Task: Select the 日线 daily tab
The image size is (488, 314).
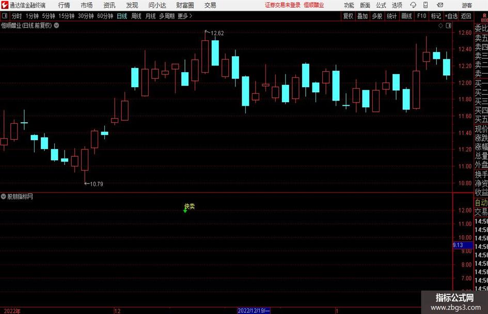Action: [x=122, y=16]
